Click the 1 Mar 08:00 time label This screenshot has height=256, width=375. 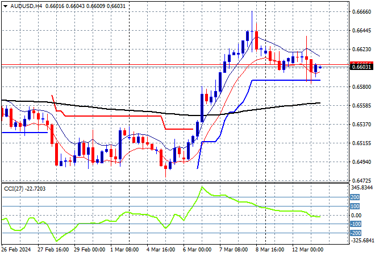tap(126, 250)
